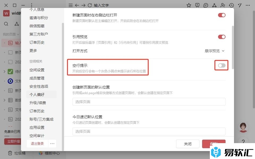The width and height of the screenshot is (255, 159).
Task: Open the more options ellipsis in top toolbar
Action: tap(248, 5)
